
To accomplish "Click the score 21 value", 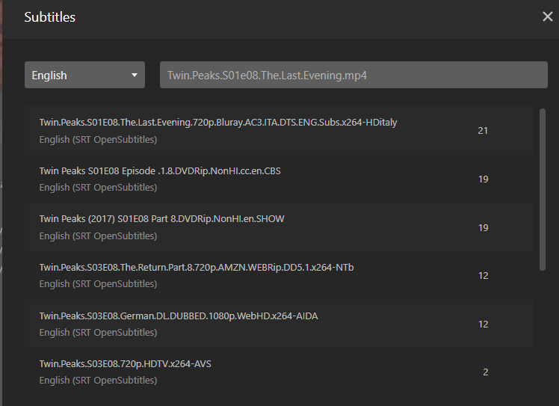I will (x=483, y=131).
